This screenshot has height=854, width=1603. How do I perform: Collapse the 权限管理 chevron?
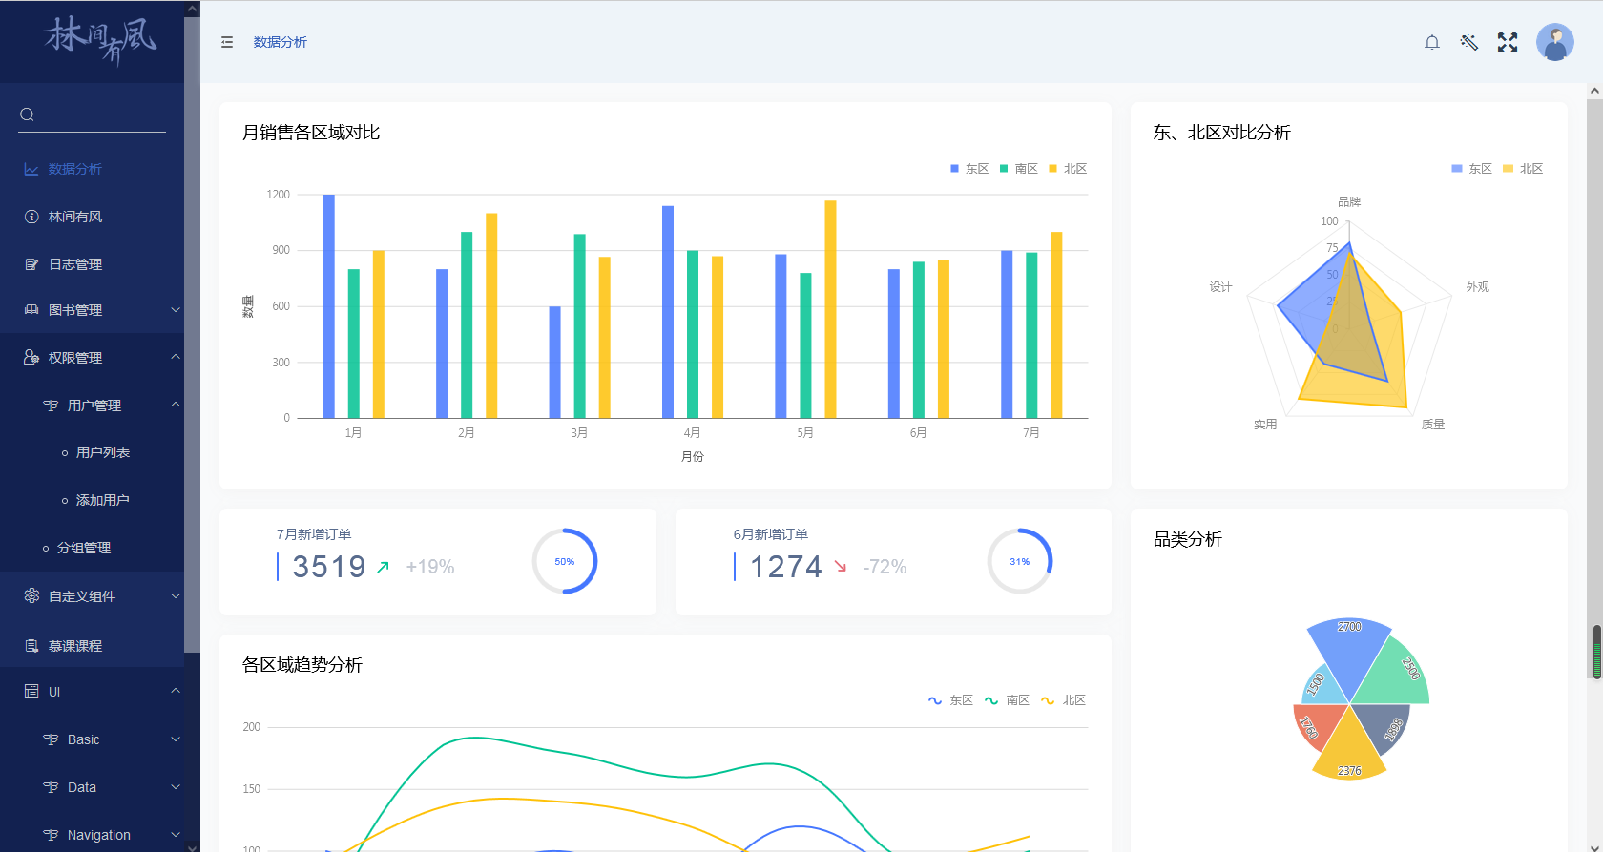(176, 357)
